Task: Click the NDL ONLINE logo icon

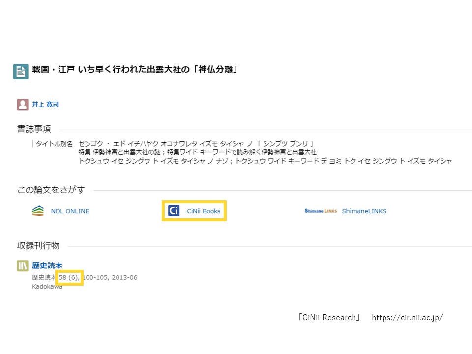Action: click(x=38, y=211)
